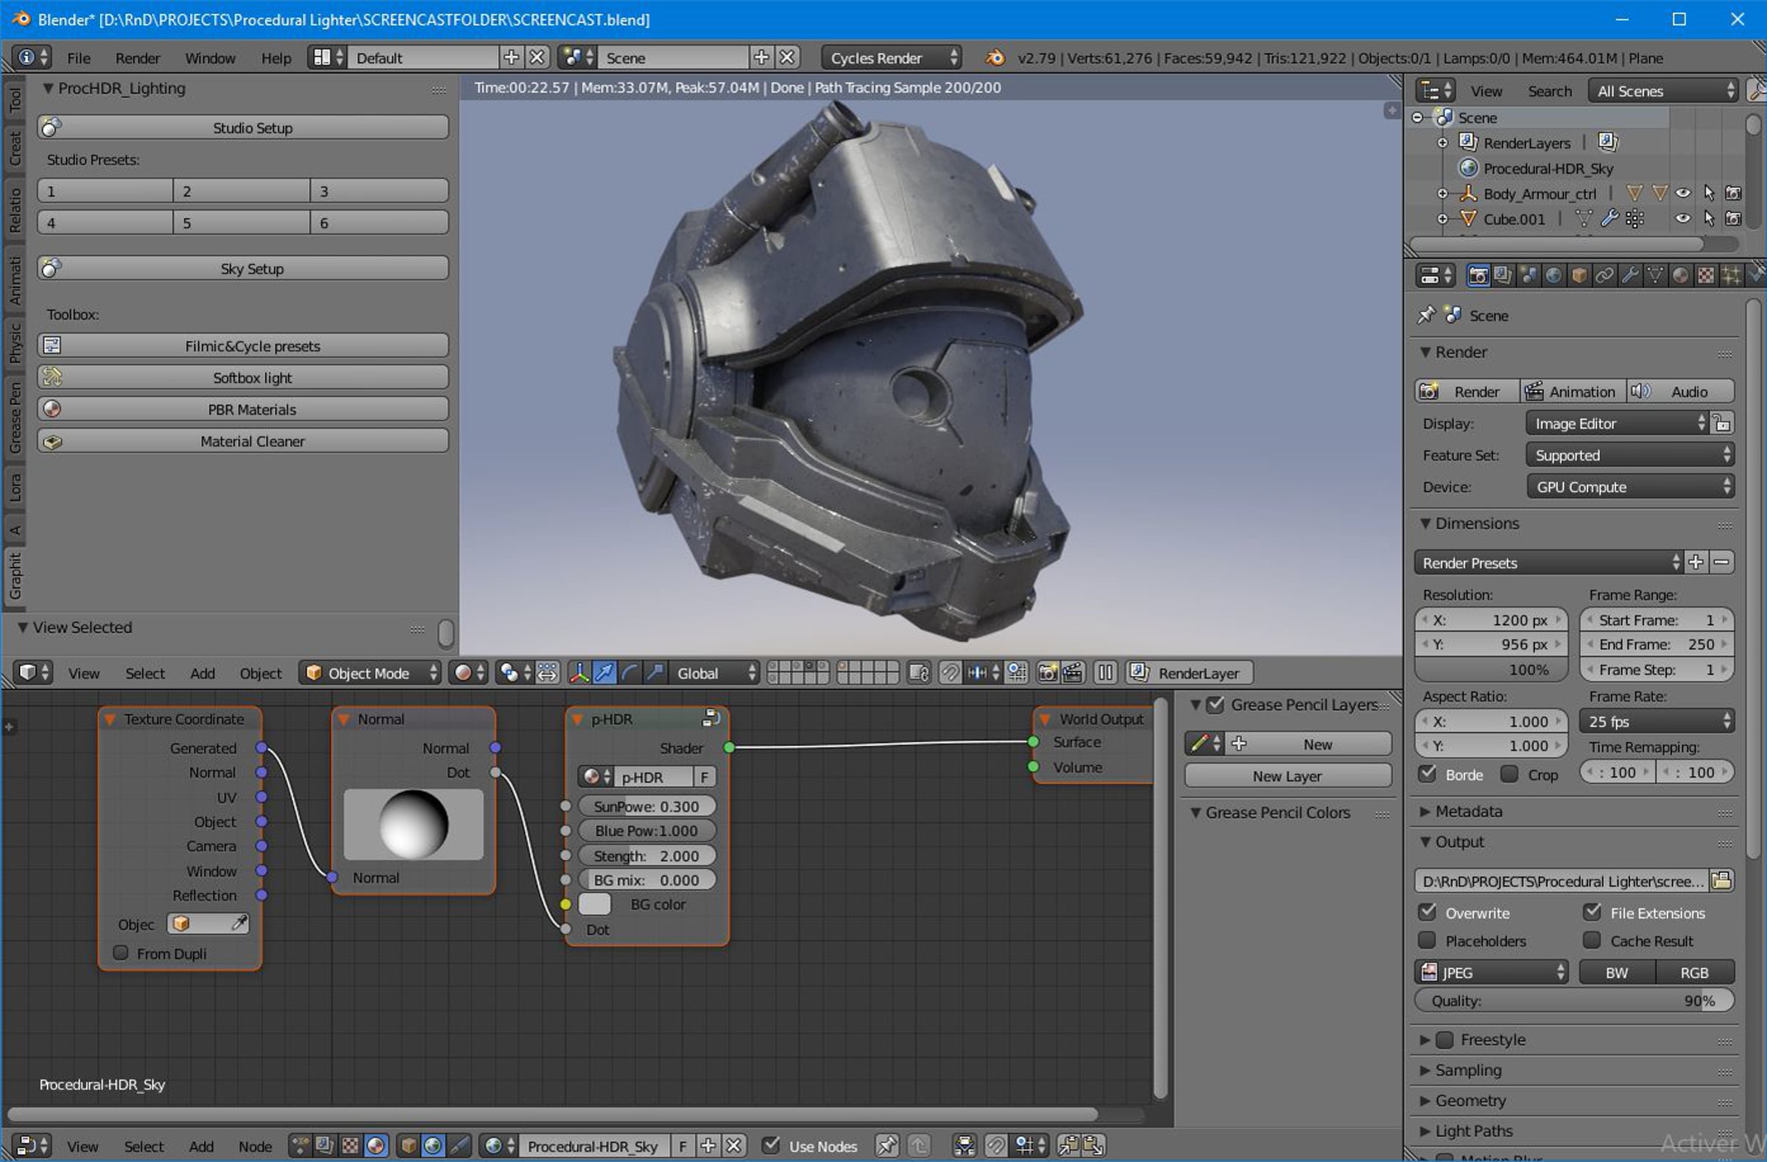Viewport: 1767px width, 1162px height.
Task: Open the Window menu
Action: click(210, 58)
